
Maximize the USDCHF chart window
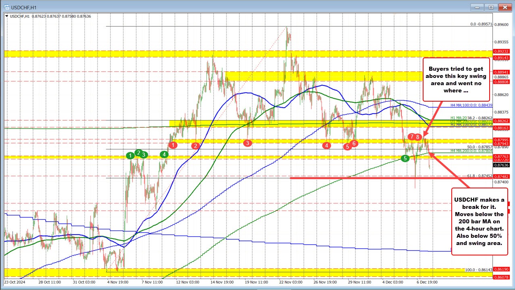coord(491,7)
